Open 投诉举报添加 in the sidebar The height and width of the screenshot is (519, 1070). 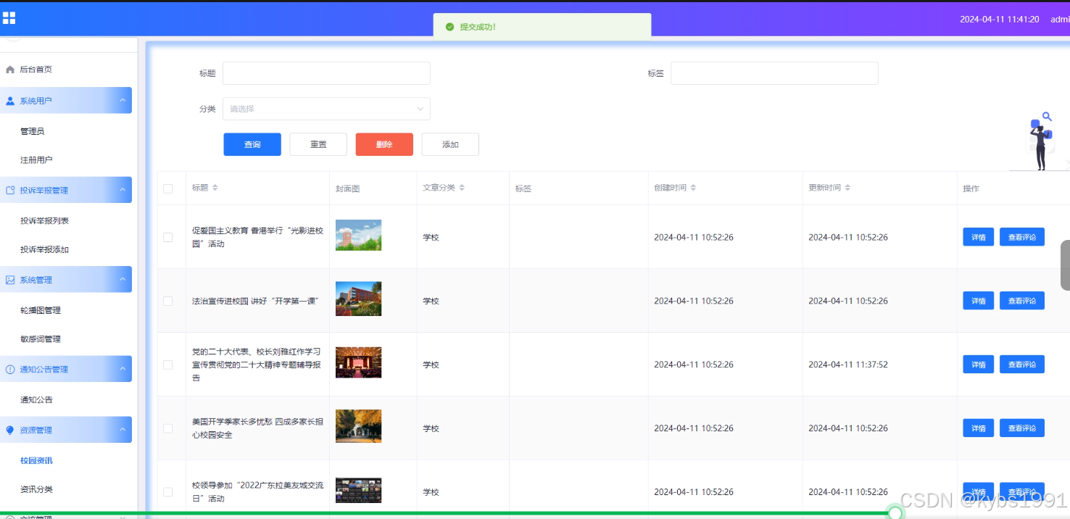coord(45,250)
